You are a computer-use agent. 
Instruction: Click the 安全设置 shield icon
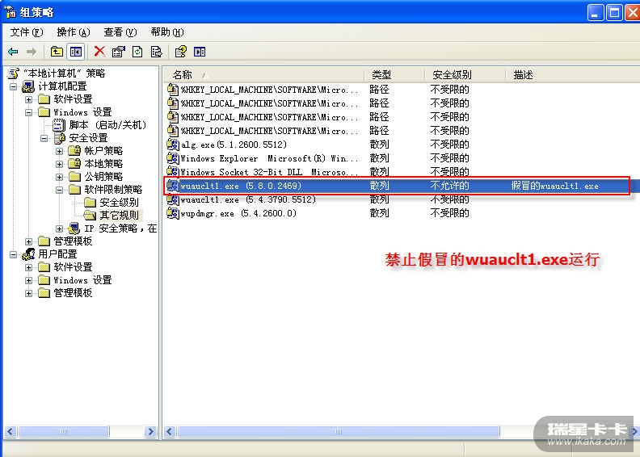[x=60, y=138]
